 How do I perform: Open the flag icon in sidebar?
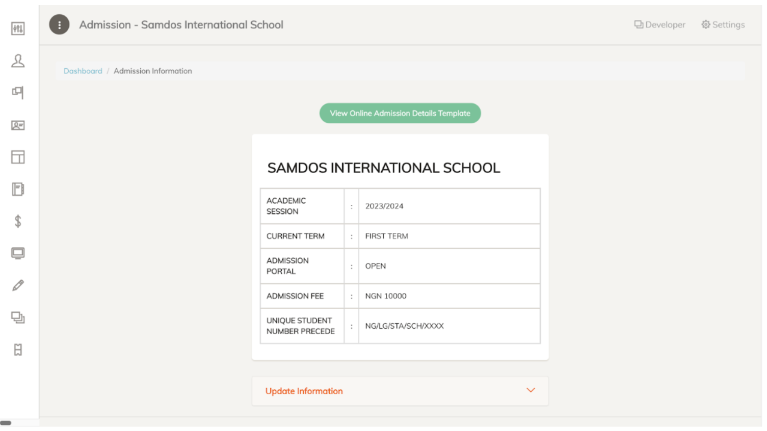click(x=18, y=93)
